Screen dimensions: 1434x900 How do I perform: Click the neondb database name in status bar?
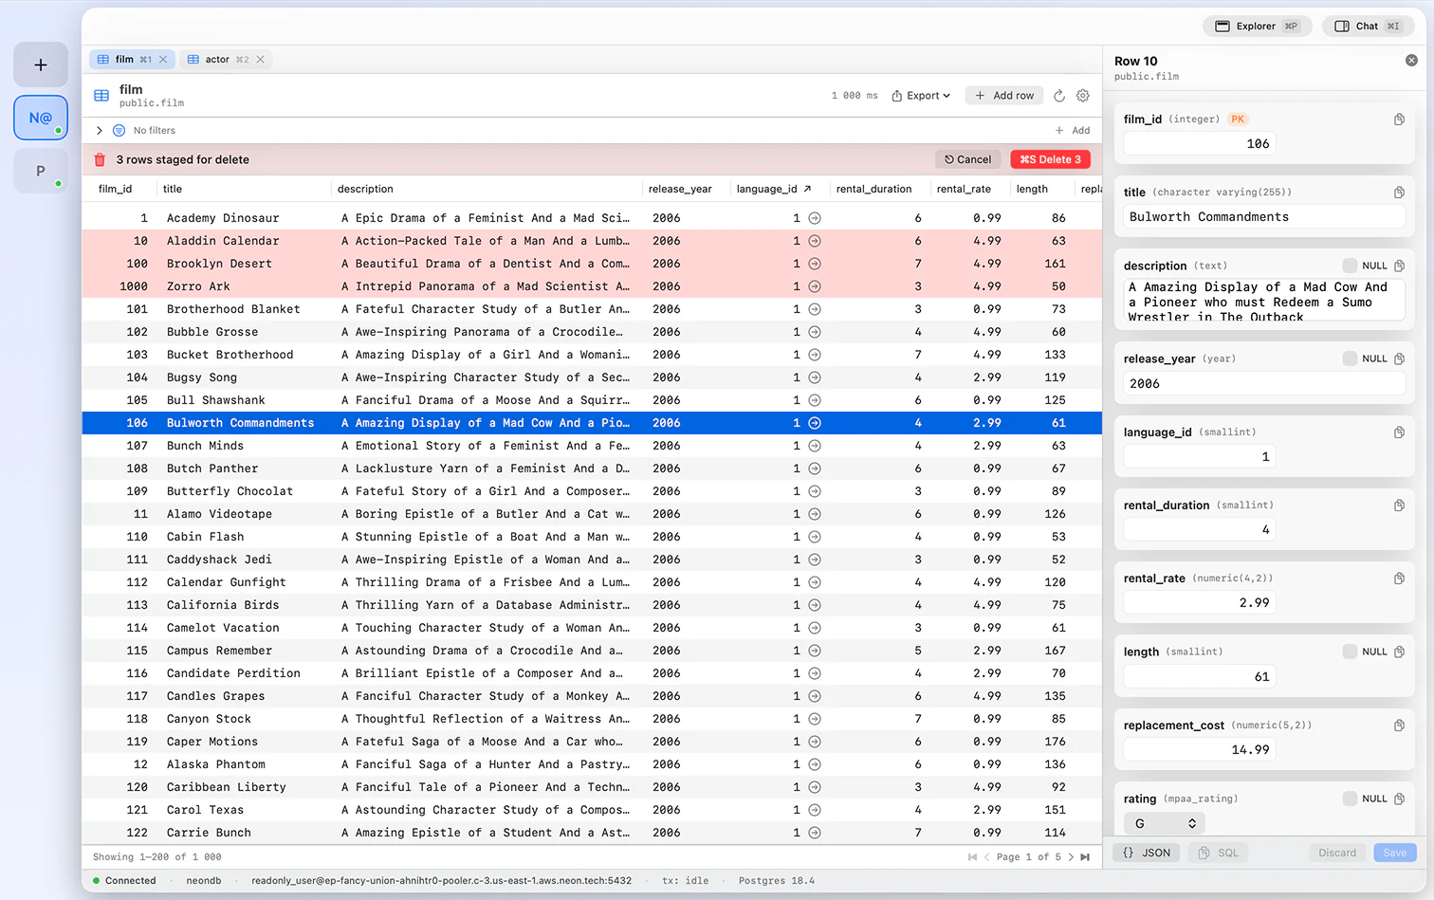[204, 880]
